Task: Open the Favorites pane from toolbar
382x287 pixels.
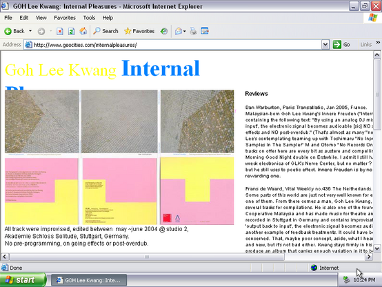Action: [139, 31]
